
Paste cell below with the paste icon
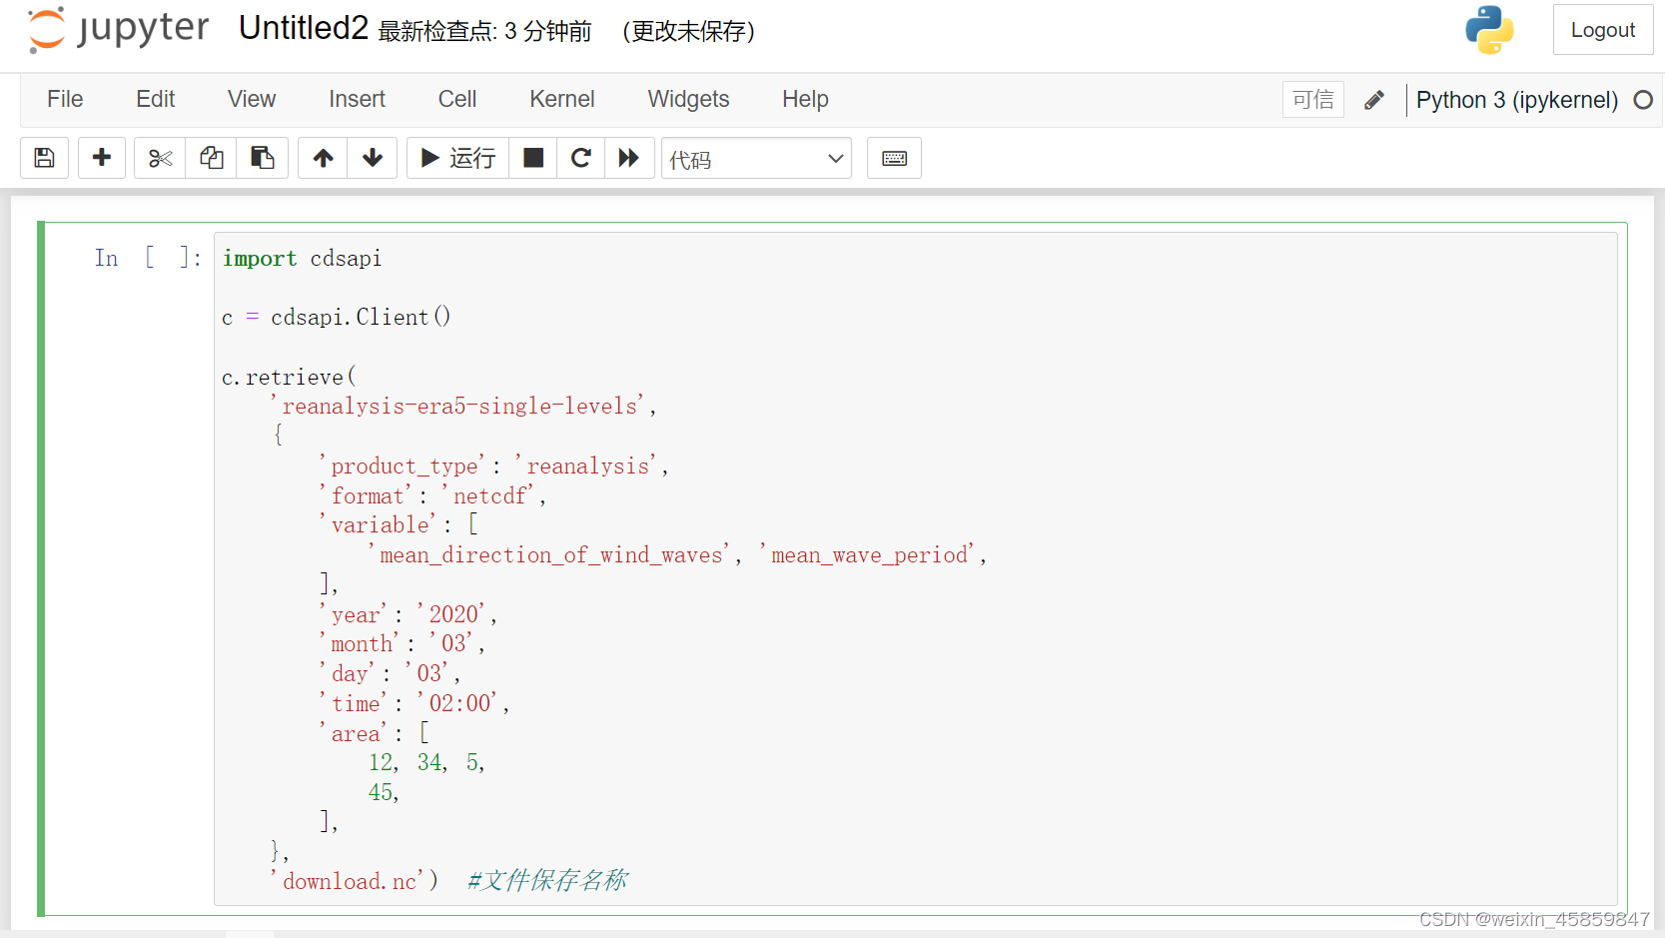click(263, 158)
